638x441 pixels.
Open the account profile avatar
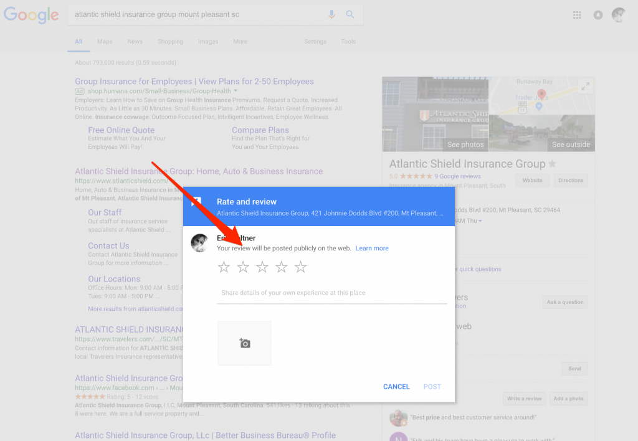(619, 15)
